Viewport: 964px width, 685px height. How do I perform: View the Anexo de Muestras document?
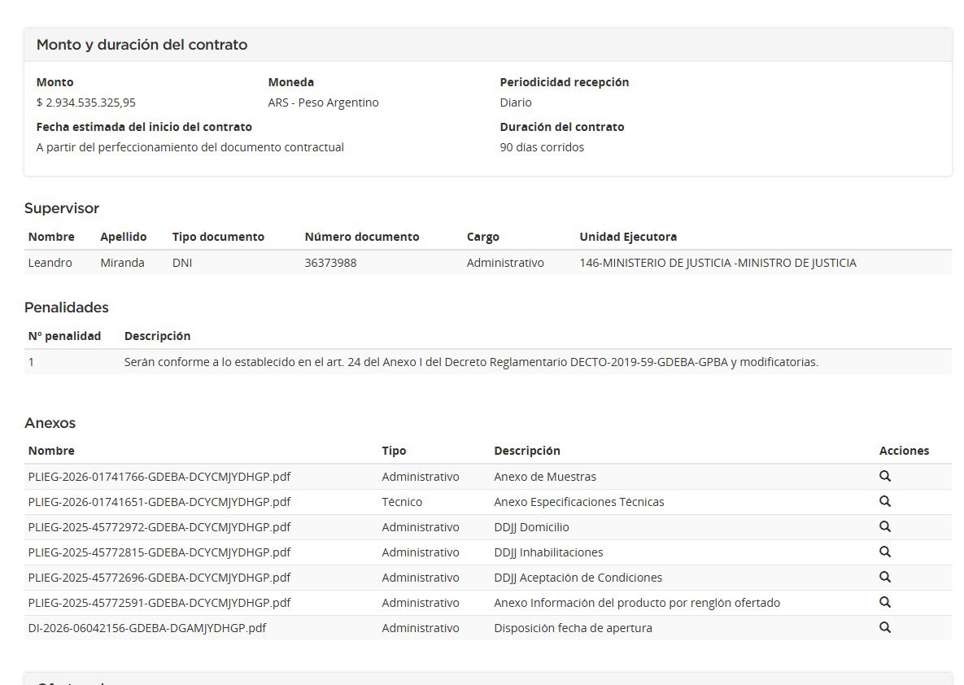tap(885, 476)
